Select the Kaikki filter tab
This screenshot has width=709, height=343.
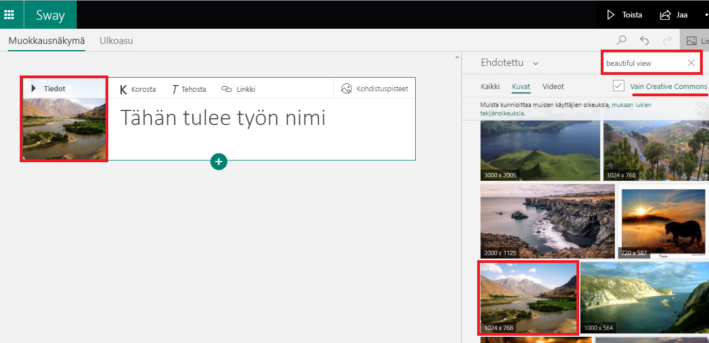(x=490, y=86)
